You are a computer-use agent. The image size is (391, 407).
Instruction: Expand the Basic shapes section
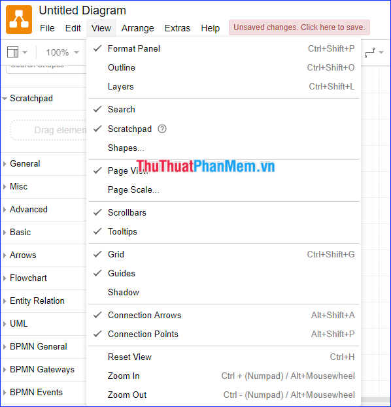[x=44, y=233]
